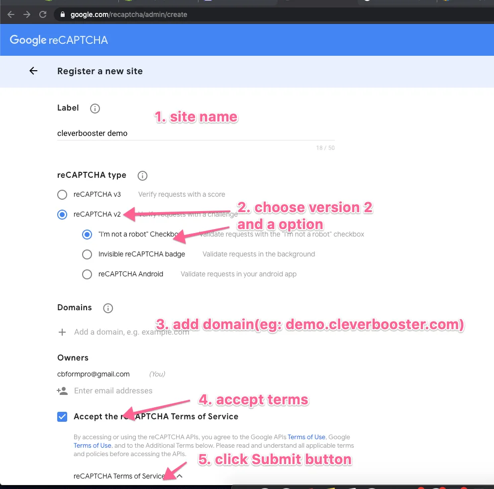Select the reCAPTCHA v3 radio button

point(62,195)
